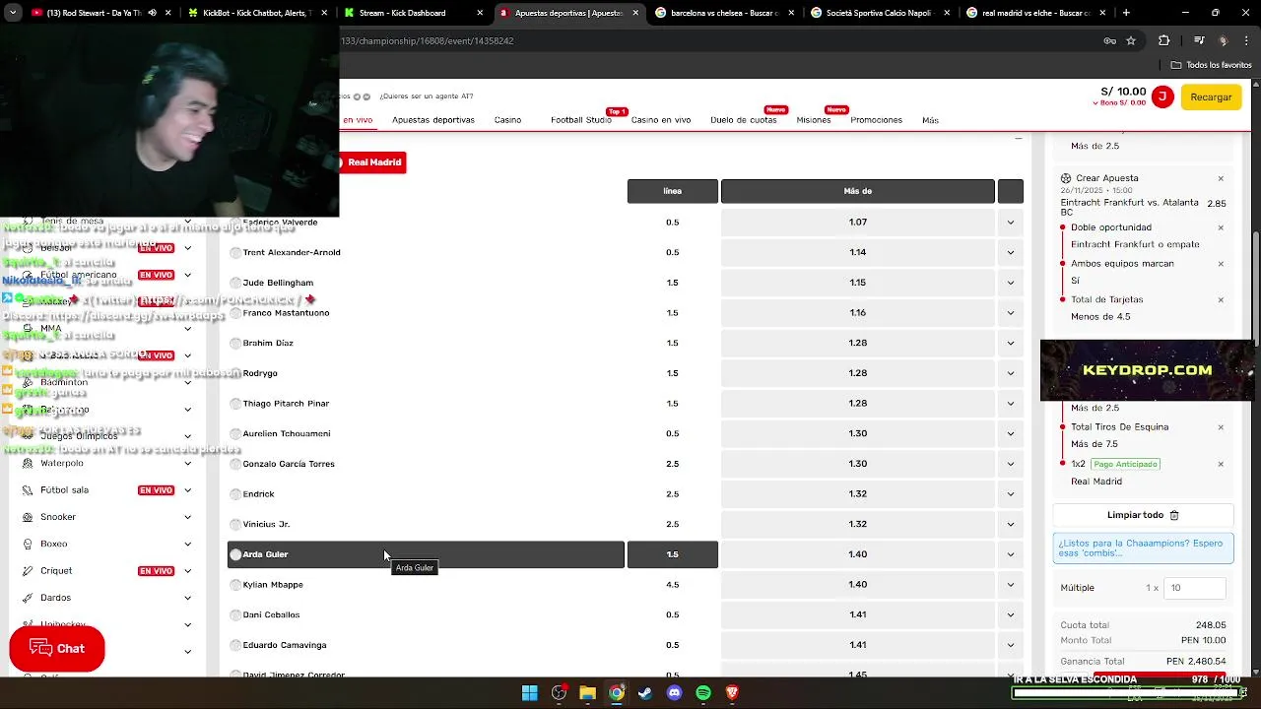Open the Apuestas deportivas menu

433,120
